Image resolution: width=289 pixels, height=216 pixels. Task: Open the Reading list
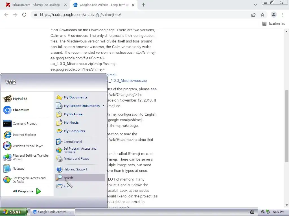tap(273, 24)
